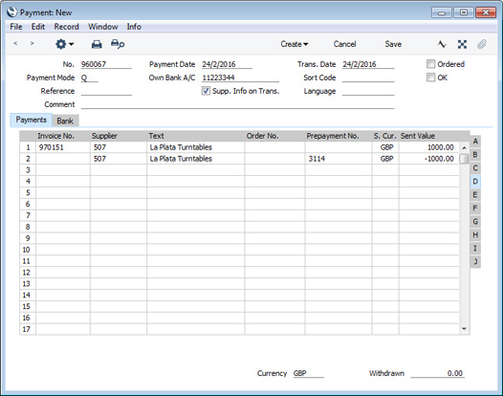This screenshot has height=396, width=503.
Task: Click the Comment input field
Action: click(x=237, y=104)
